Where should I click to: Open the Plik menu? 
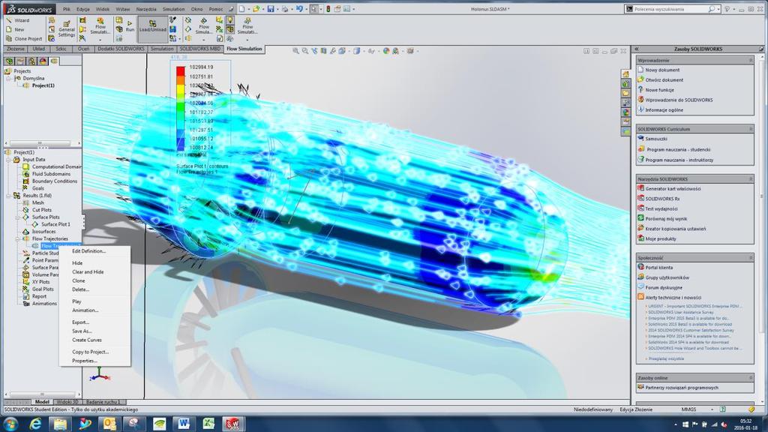67,9
